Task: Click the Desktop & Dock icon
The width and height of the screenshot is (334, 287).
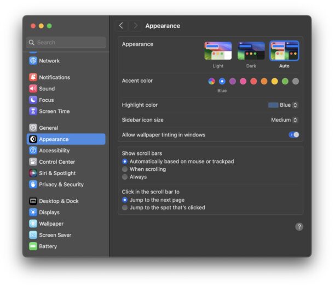Action: click(x=33, y=200)
